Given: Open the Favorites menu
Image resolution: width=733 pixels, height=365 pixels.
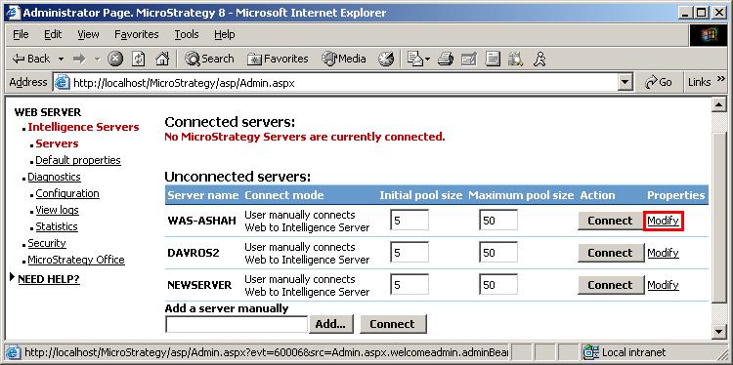Looking at the screenshot, I should [137, 34].
